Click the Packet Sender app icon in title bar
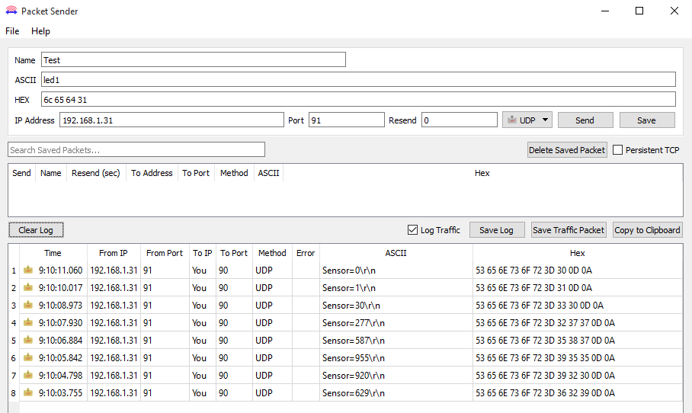The height and width of the screenshot is (413, 692). click(x=11, y=11)
